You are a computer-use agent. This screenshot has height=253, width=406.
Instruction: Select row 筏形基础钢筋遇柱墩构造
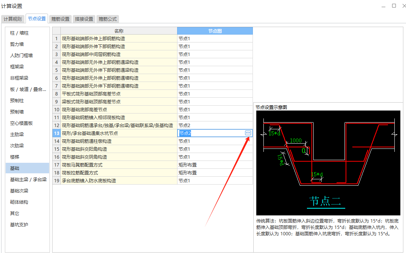click(119, 141)
